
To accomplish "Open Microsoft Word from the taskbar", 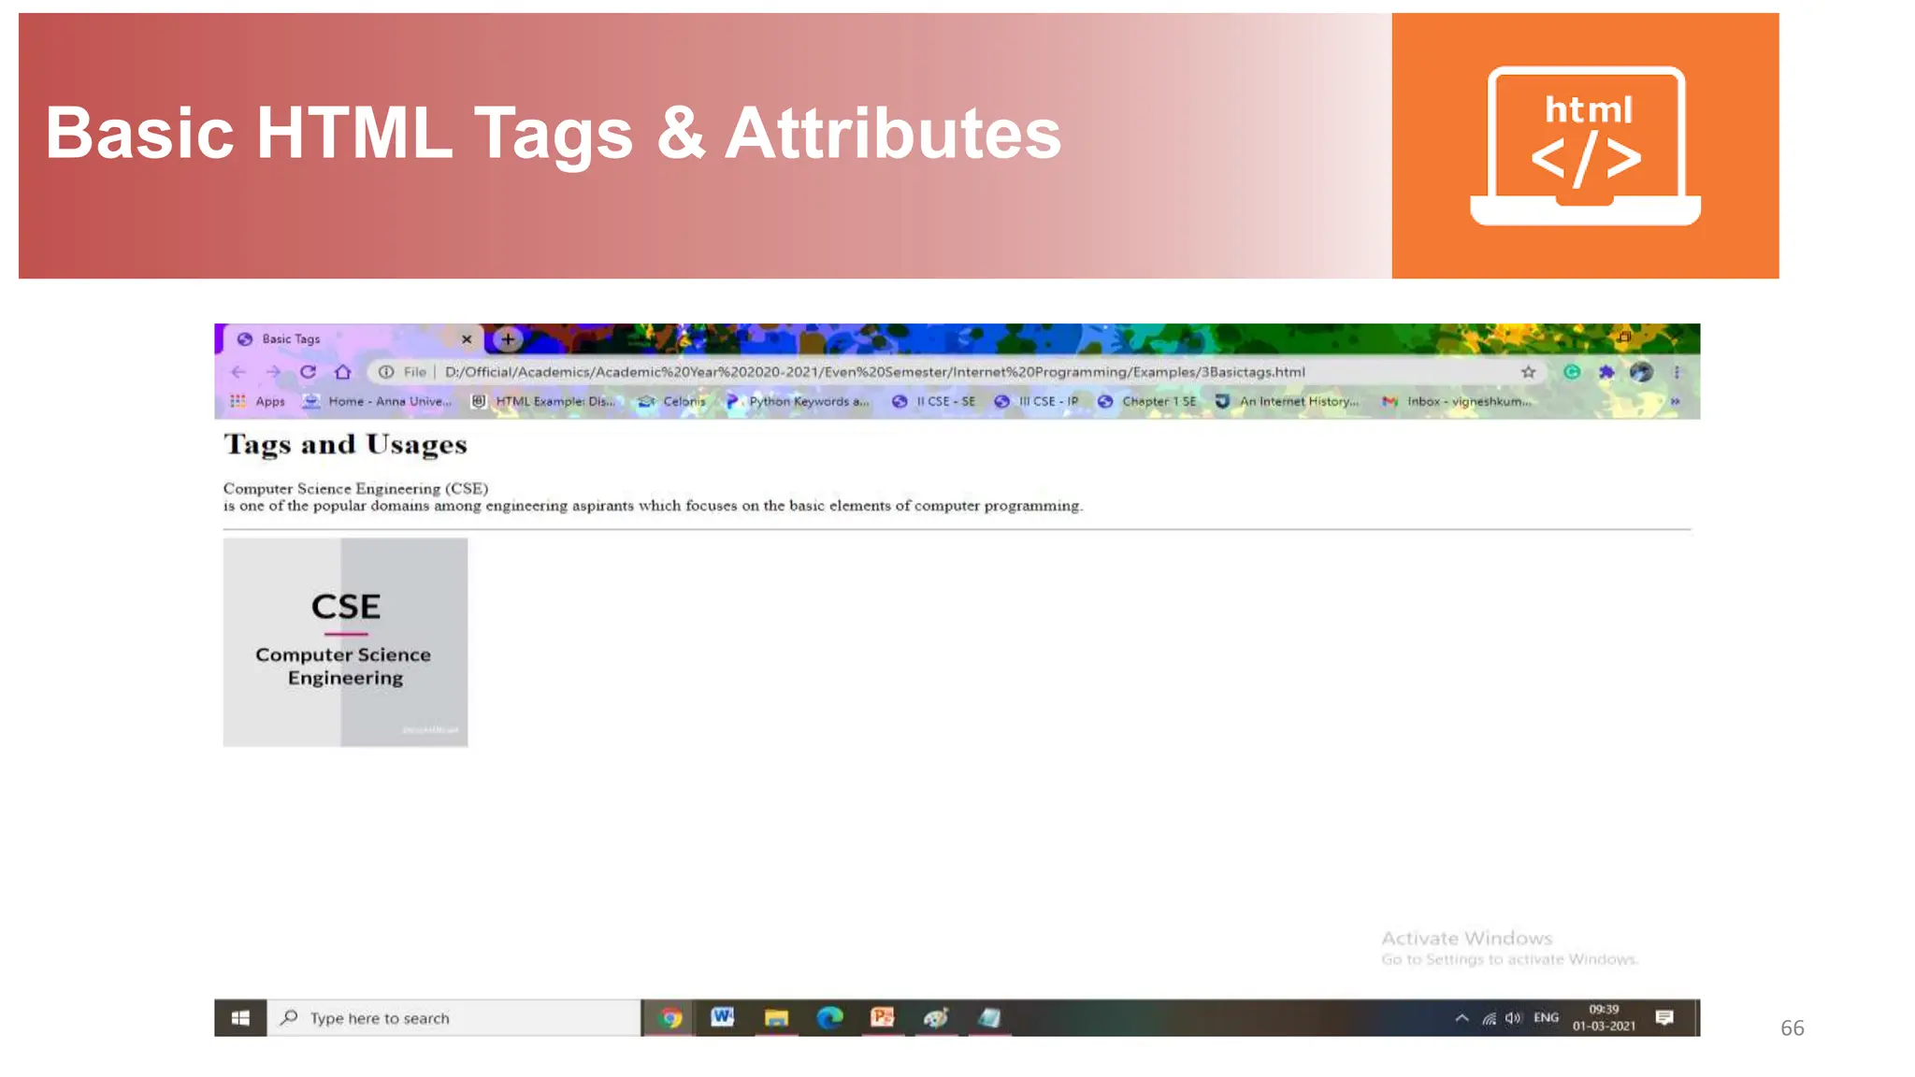I will (x=722, y=1018).
